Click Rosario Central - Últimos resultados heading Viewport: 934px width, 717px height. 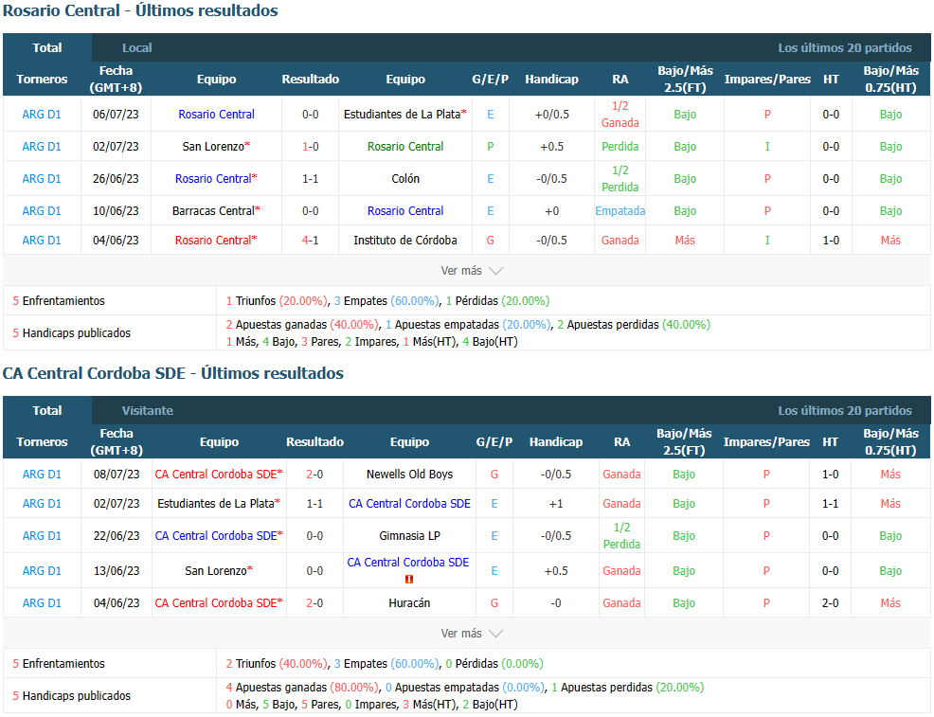140,10
